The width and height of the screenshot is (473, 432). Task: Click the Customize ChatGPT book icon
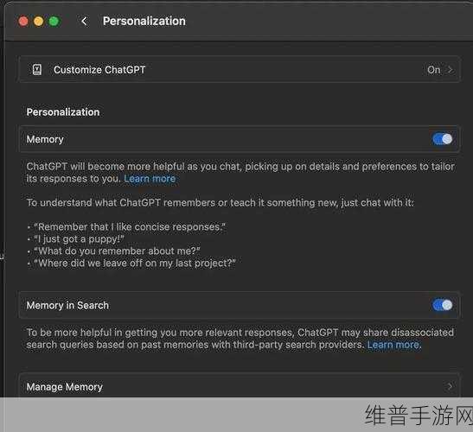(37, 70)
